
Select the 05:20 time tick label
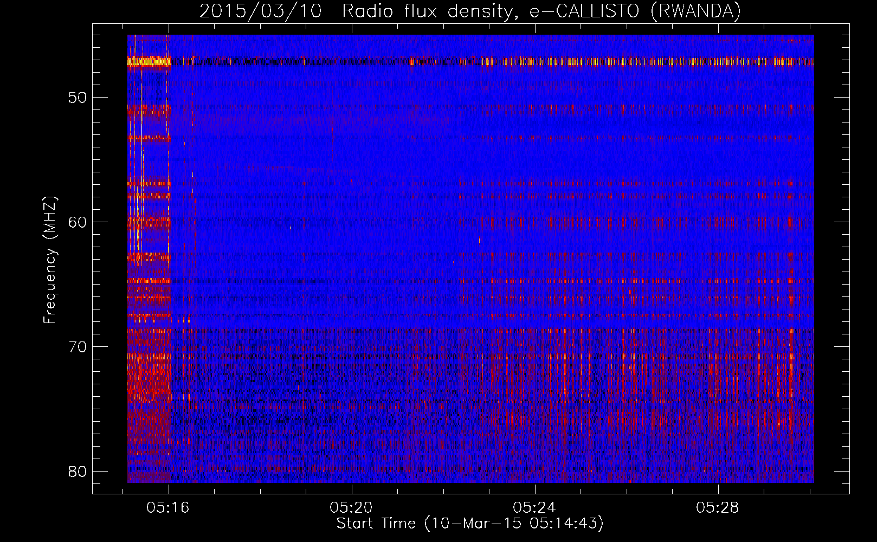[351, 508]
